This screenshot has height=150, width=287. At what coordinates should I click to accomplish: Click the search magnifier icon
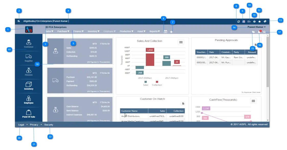click(264, 32)
